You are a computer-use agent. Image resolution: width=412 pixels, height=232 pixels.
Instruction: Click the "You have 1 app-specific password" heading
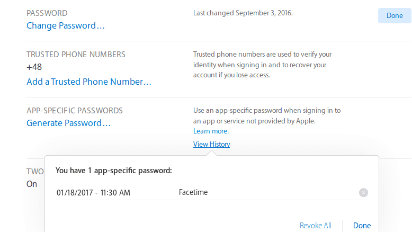(114, 171)
